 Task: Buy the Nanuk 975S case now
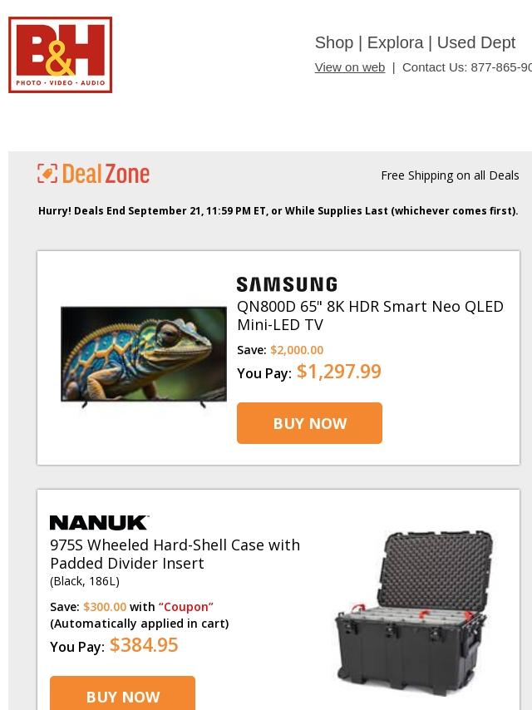123,693
